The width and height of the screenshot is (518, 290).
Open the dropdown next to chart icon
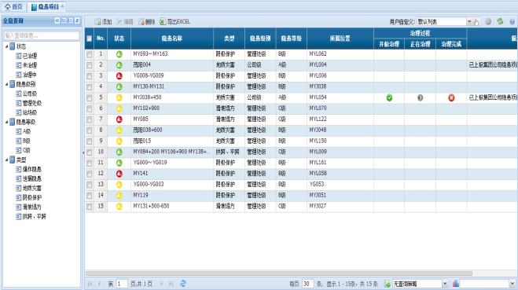(x=512, y=284)
